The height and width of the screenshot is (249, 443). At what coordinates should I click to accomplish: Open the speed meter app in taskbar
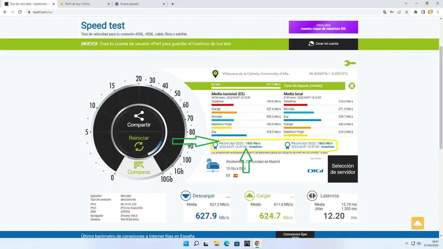pyautogui.click(x=247, y=244)
